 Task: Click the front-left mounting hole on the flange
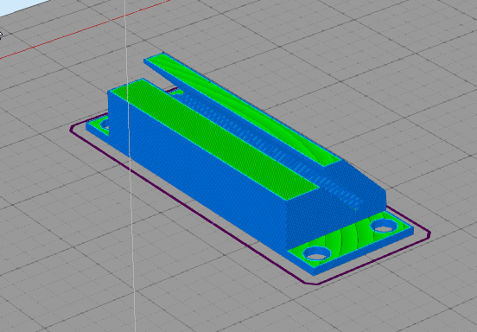(317, 253)
